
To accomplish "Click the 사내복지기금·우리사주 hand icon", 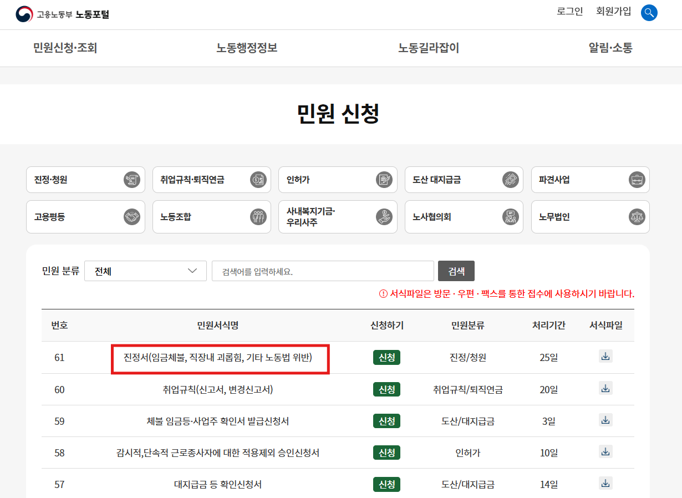I will pos(385,217).
